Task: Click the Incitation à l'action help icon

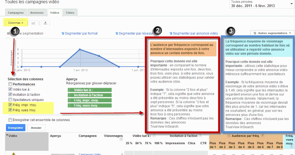Action: point(200,136)
